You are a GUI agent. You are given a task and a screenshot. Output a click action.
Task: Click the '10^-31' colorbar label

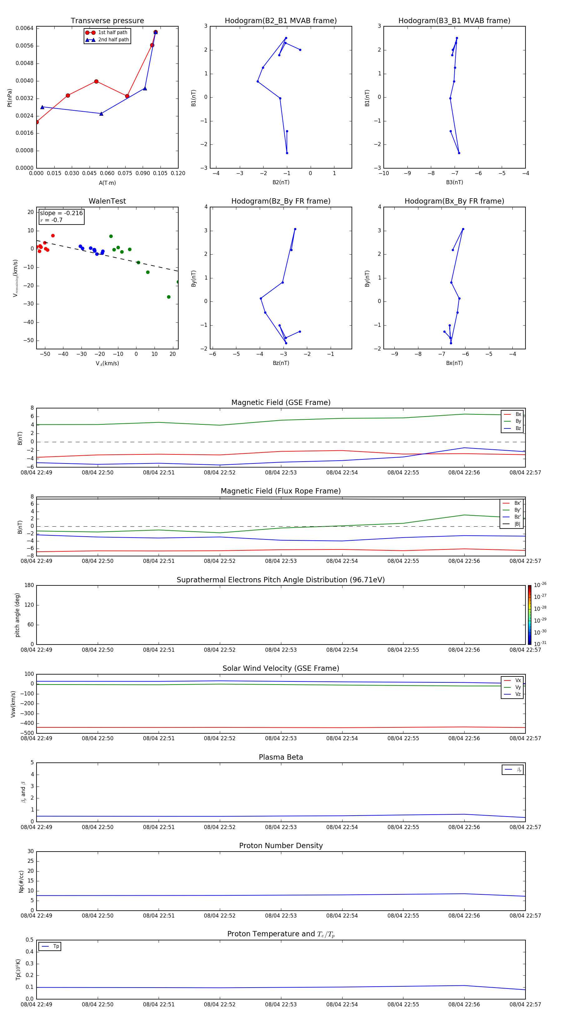540,644
